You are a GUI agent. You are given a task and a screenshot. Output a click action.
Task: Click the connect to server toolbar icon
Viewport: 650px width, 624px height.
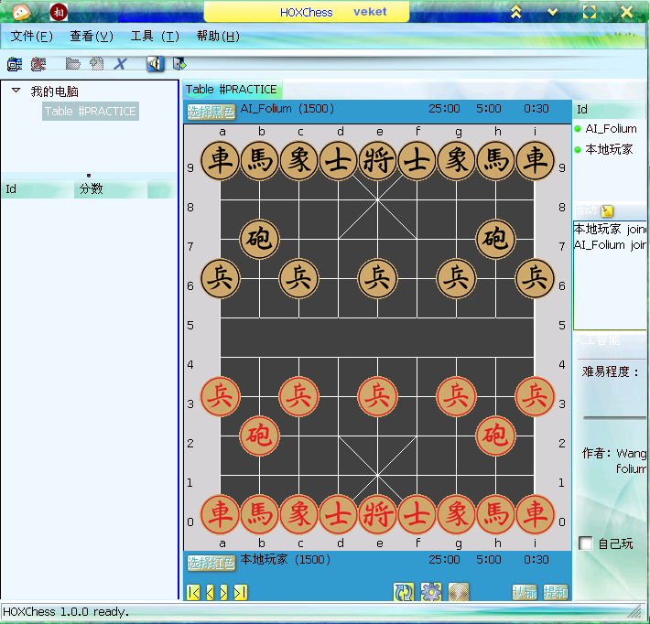15,64
